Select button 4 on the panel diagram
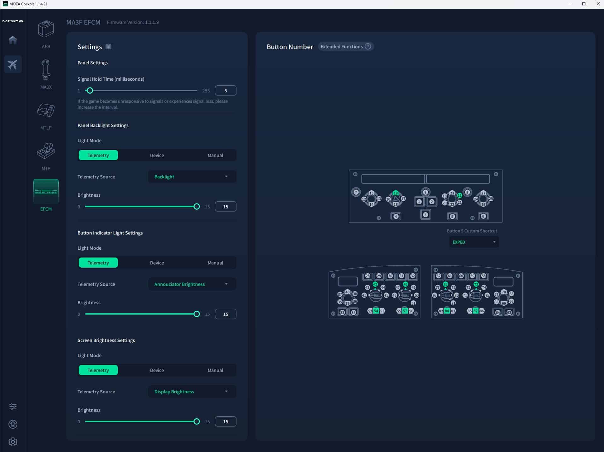Image resolution: width=604 pixels, height=452 pixels. [396, 216]
